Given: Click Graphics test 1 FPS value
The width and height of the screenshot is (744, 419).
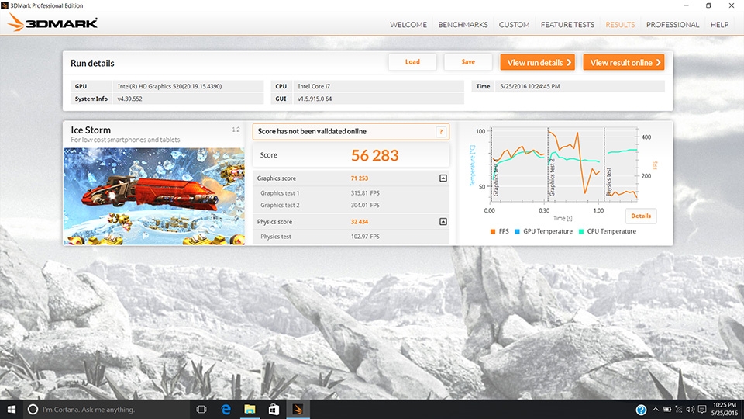Looking at the screenshot, I should point(365,193).
